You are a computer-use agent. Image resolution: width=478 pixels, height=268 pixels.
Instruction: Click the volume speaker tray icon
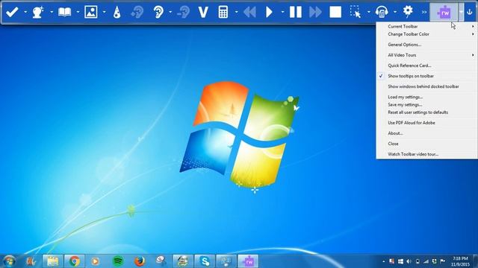(x=409, y=261)
